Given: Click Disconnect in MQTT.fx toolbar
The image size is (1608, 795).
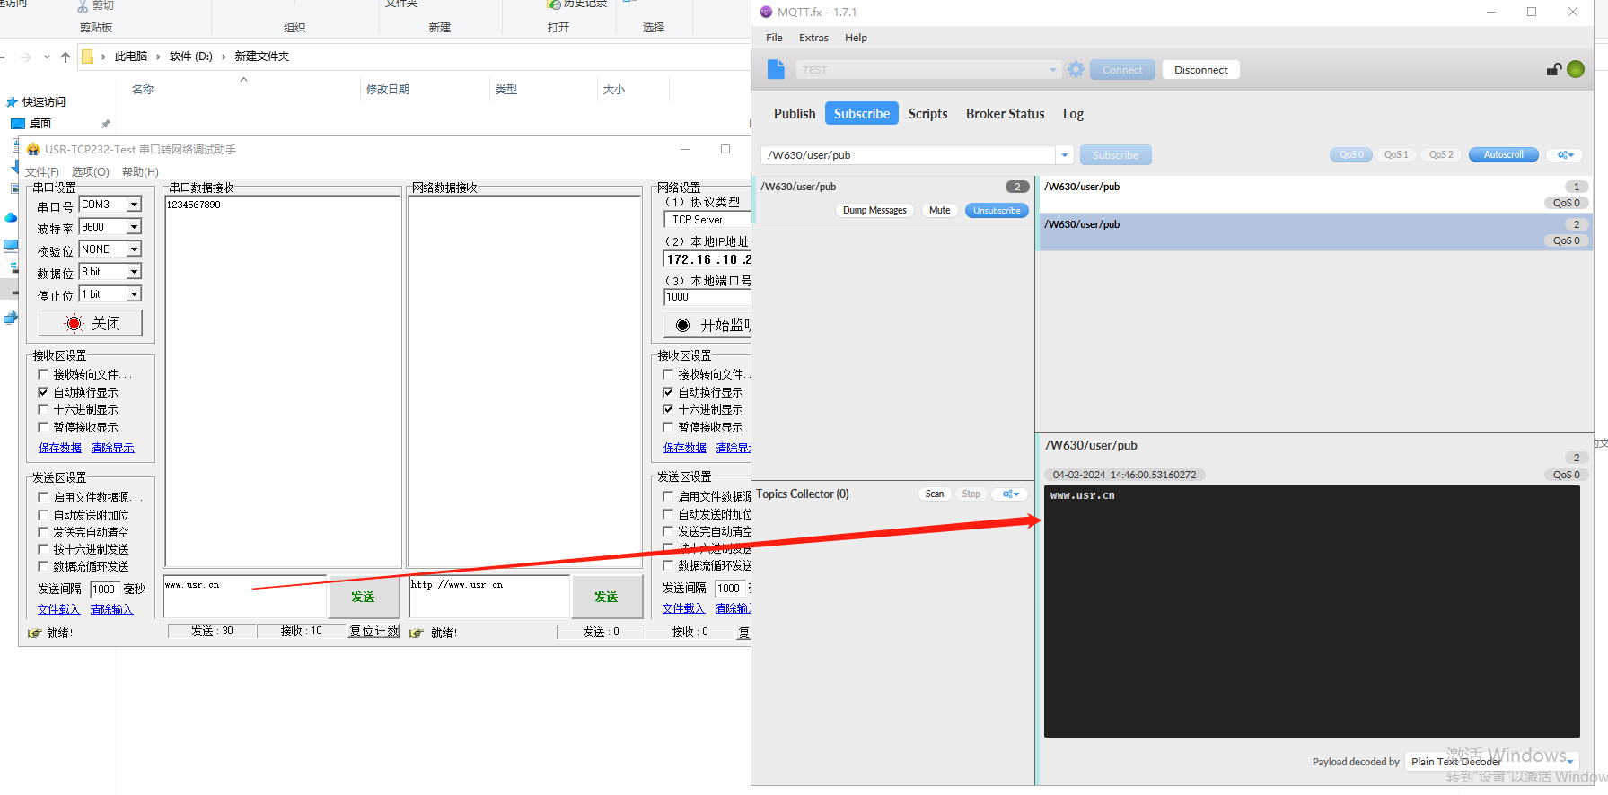Looking at the screenshot, I should pos(1200,70).
